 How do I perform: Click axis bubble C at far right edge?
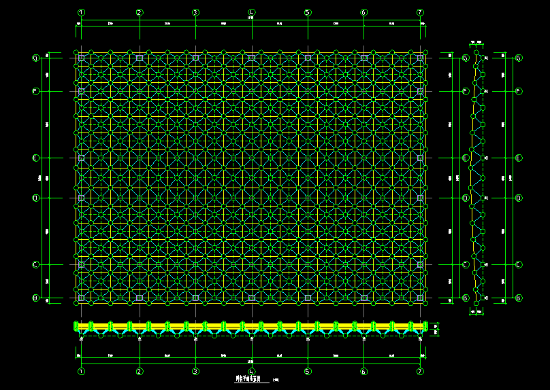click(519, 265)
